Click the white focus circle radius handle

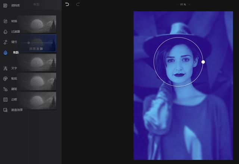click(203, 62)
